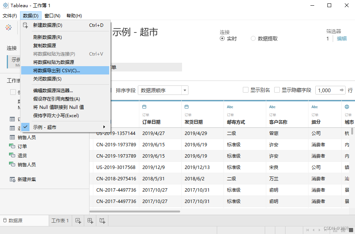Image resolution: width=355 pixels, height=234 pixels.
Task: Choose 刷新数据源(R) menu item
Action: [65, 37]
